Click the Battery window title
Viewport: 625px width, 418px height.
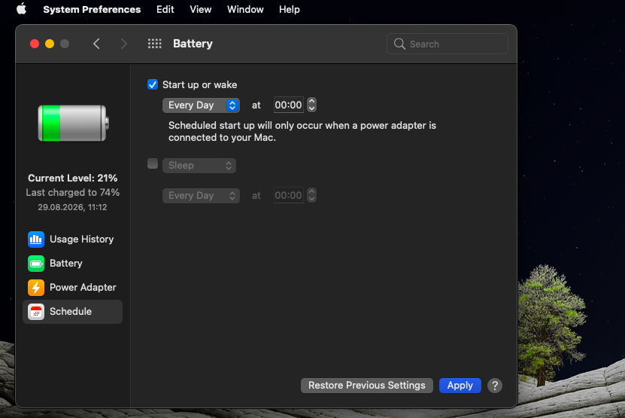tap(193, 44)
